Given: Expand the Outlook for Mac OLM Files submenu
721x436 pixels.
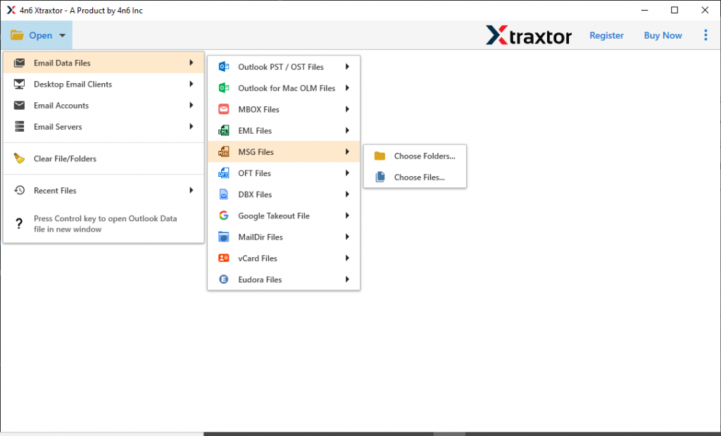Looking at the screenshot, I should [x=346, y=88].
